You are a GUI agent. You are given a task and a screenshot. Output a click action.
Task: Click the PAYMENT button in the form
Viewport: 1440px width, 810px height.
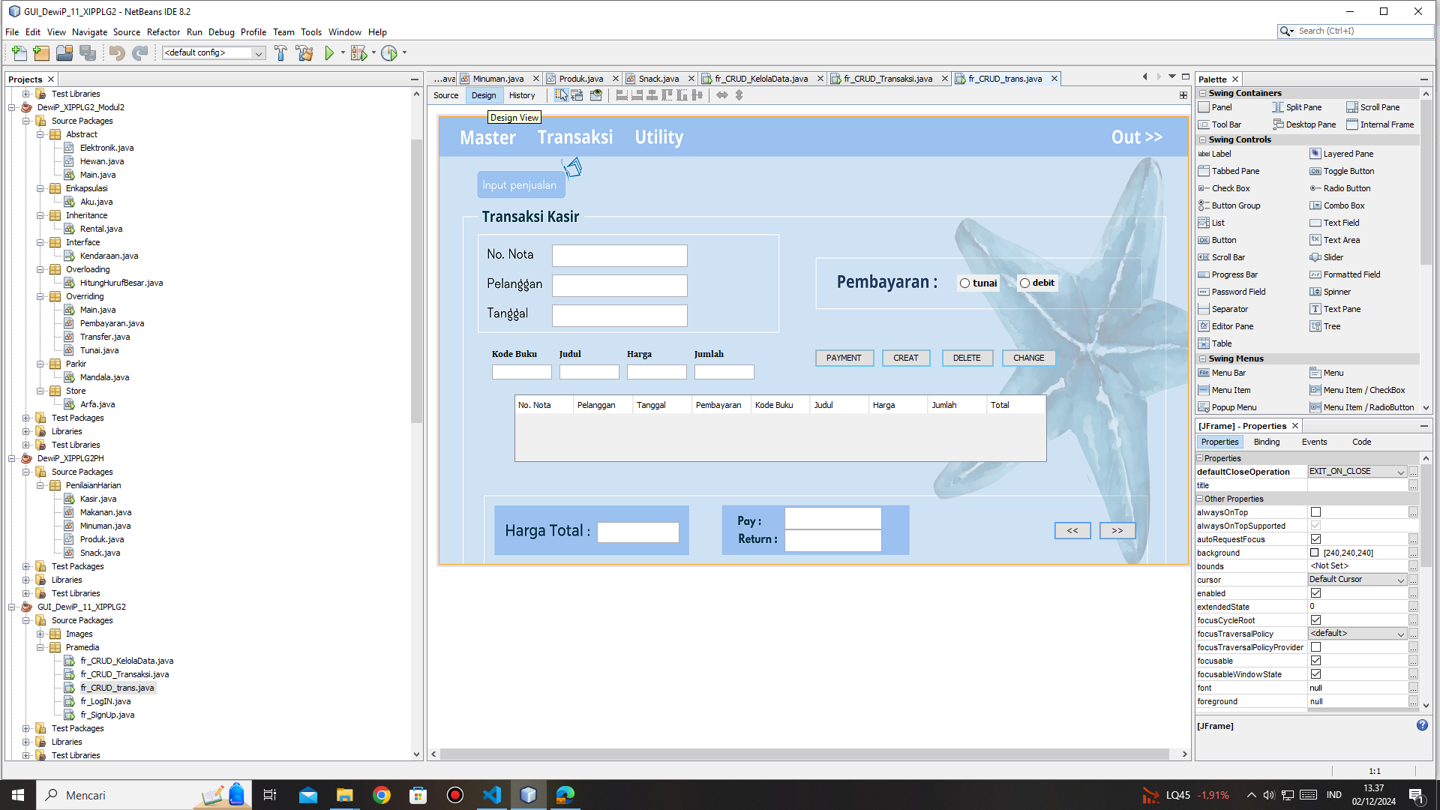point(844,358)
